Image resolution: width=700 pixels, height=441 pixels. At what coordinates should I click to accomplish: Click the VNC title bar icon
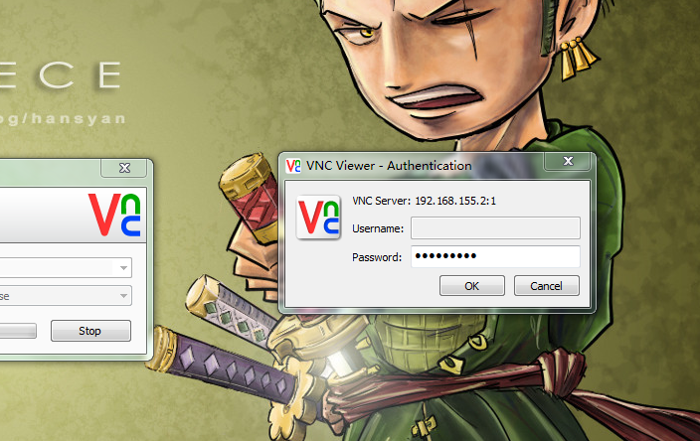pyautogui.click(x=293, y=166)
